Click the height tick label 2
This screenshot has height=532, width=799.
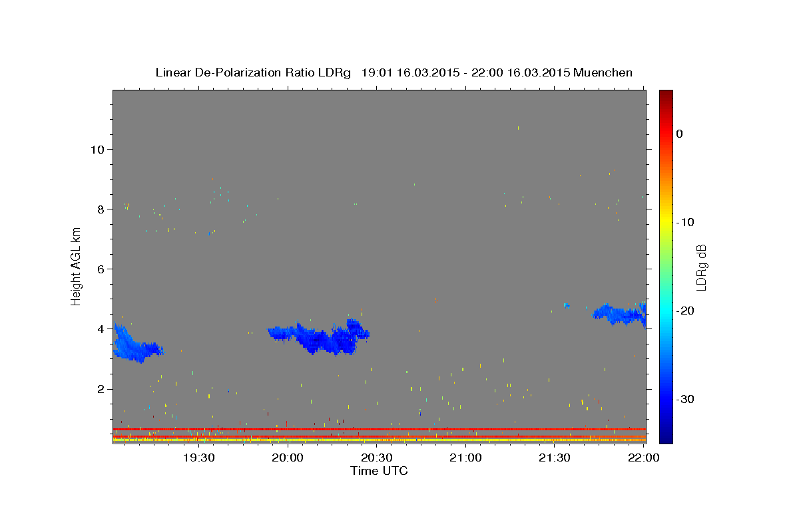tap(101, 389)
